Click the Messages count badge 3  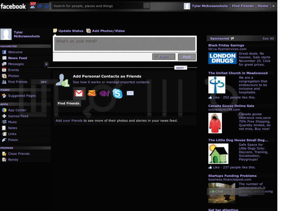pos(46,64)
